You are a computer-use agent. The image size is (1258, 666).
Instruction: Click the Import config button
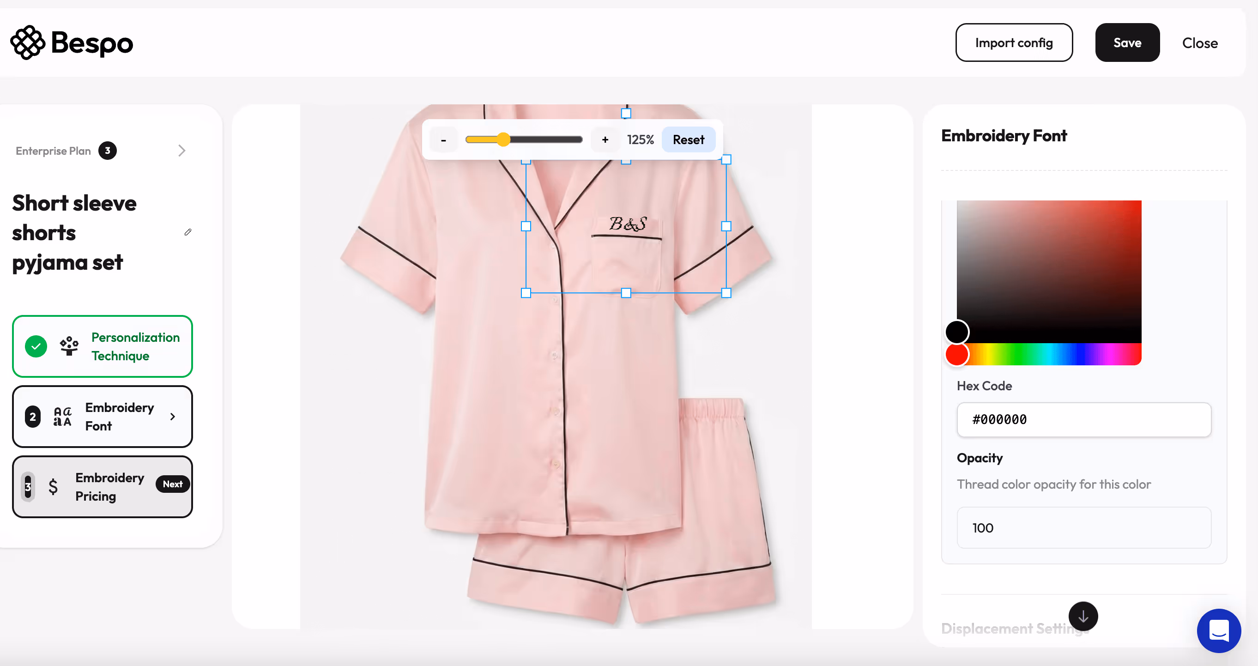1014,42
